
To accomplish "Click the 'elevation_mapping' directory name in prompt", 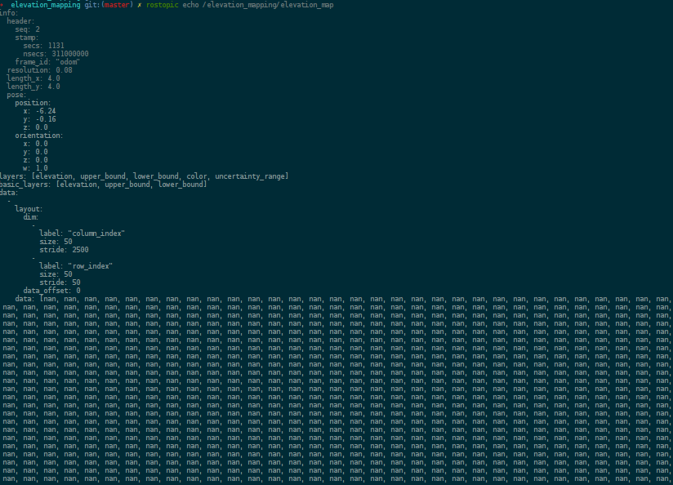I will coord(46,5).
